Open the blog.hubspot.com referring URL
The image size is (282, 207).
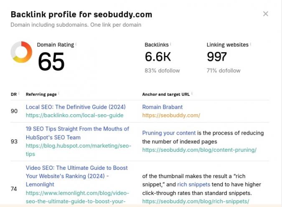point(78,146)
